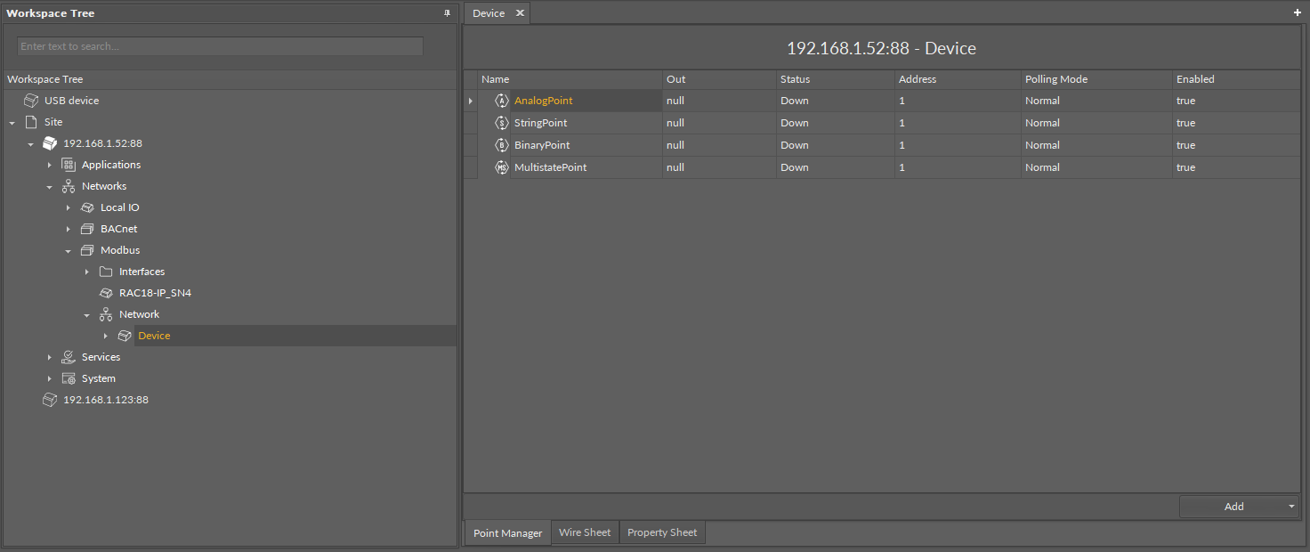Close the Device tab
Viewport: 1310px width, 552px height.
(520, 13)
